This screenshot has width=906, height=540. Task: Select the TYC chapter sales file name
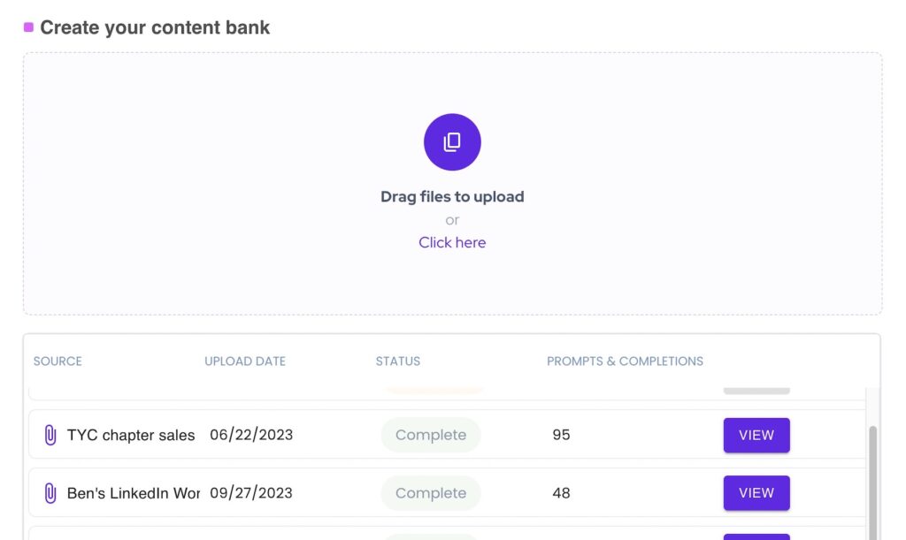[x=131, y=435]
